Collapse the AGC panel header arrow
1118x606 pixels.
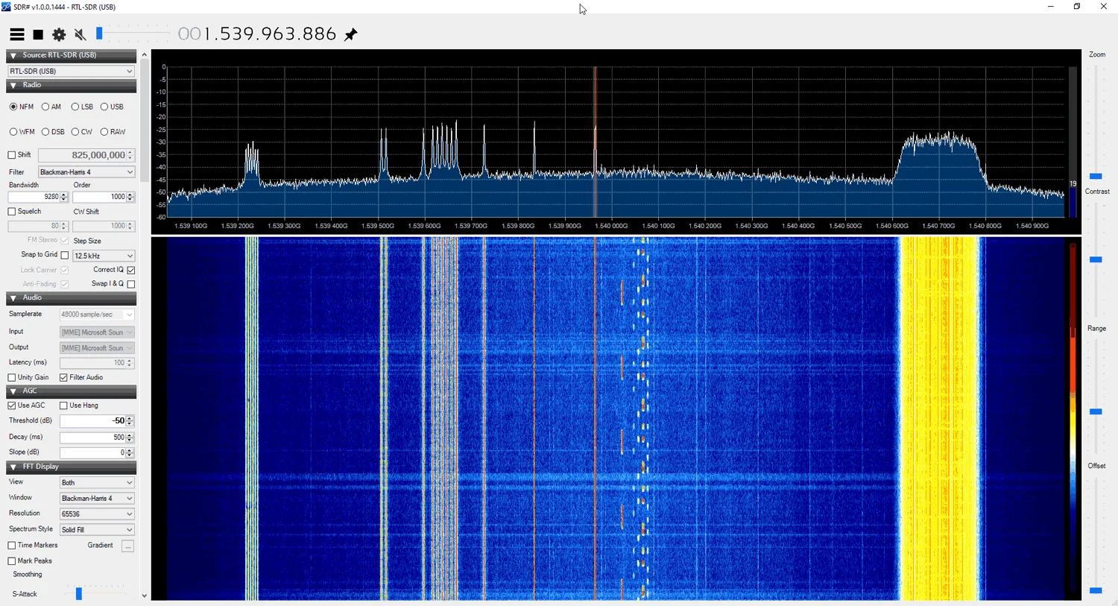[x=12, y=391]
